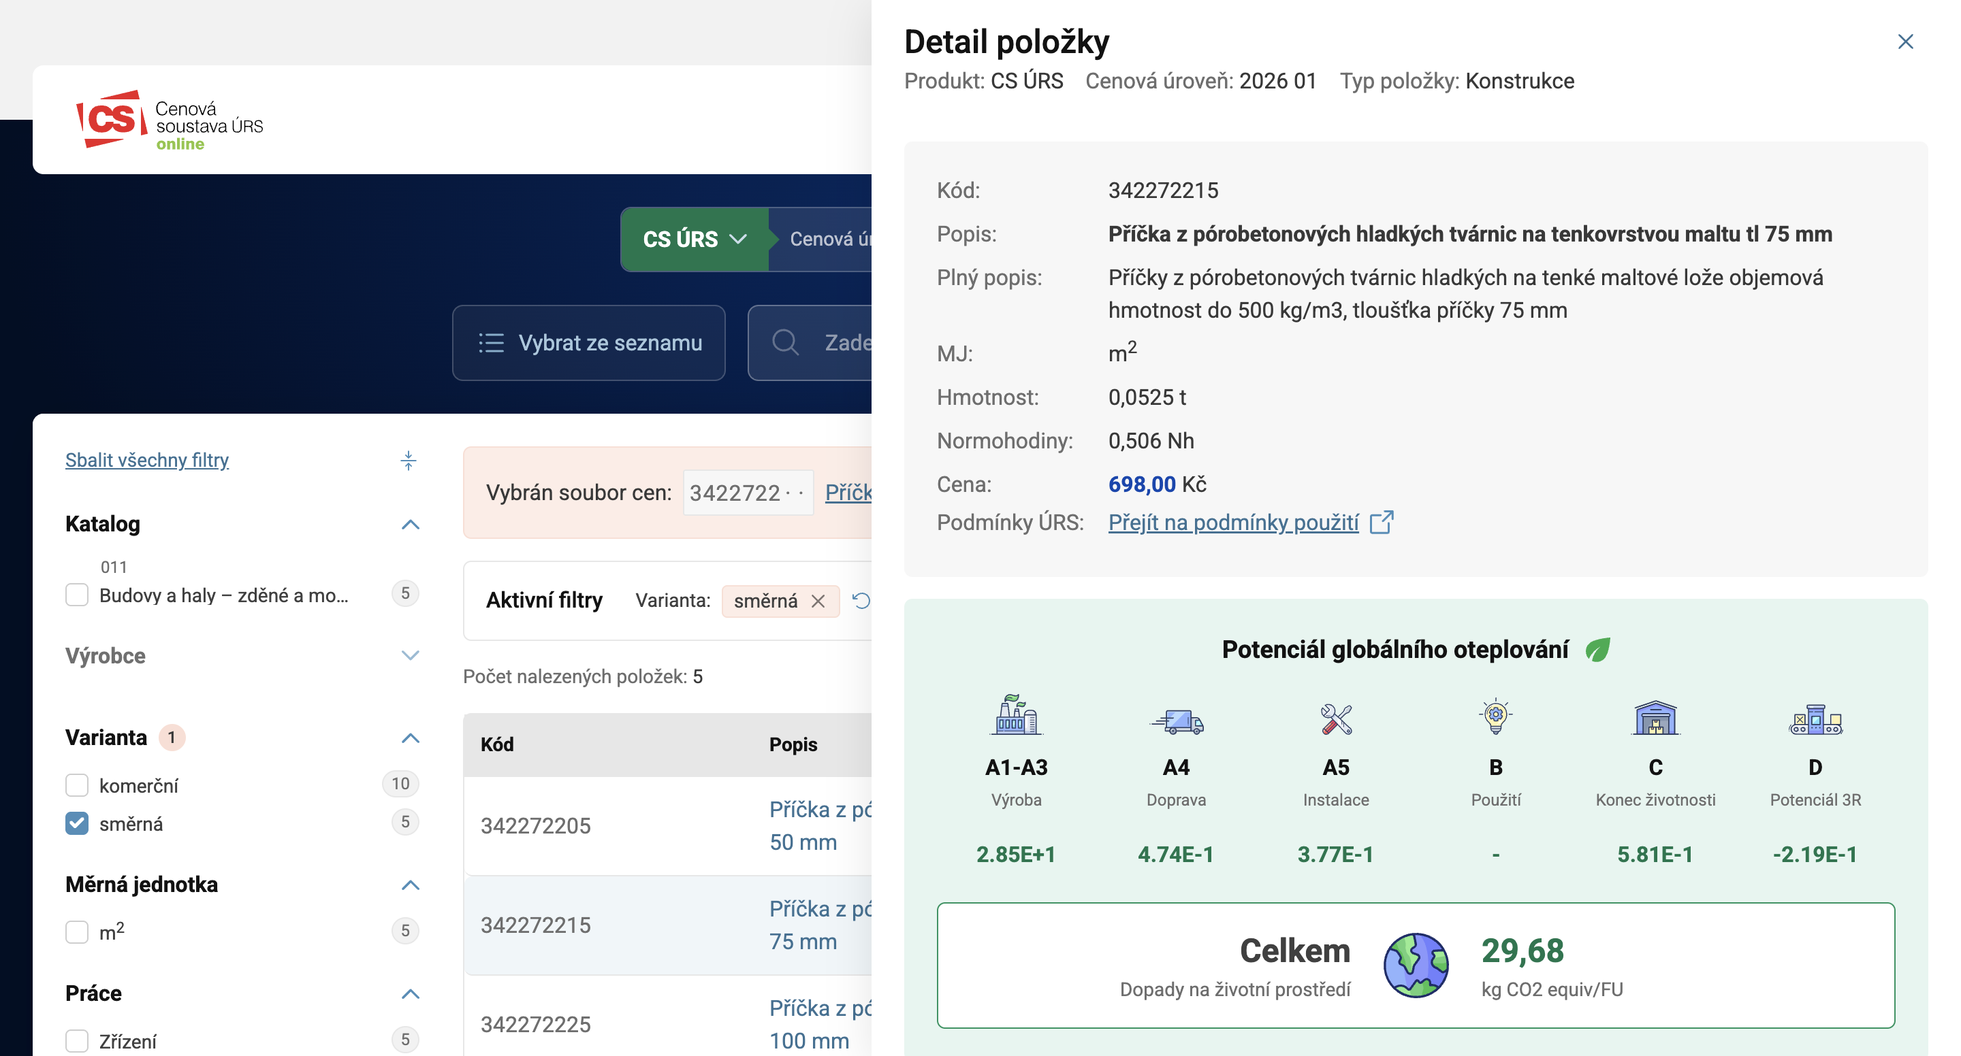
Task: Check the Budovy a haly catalog checkbox
Action: tap(77, 594)
